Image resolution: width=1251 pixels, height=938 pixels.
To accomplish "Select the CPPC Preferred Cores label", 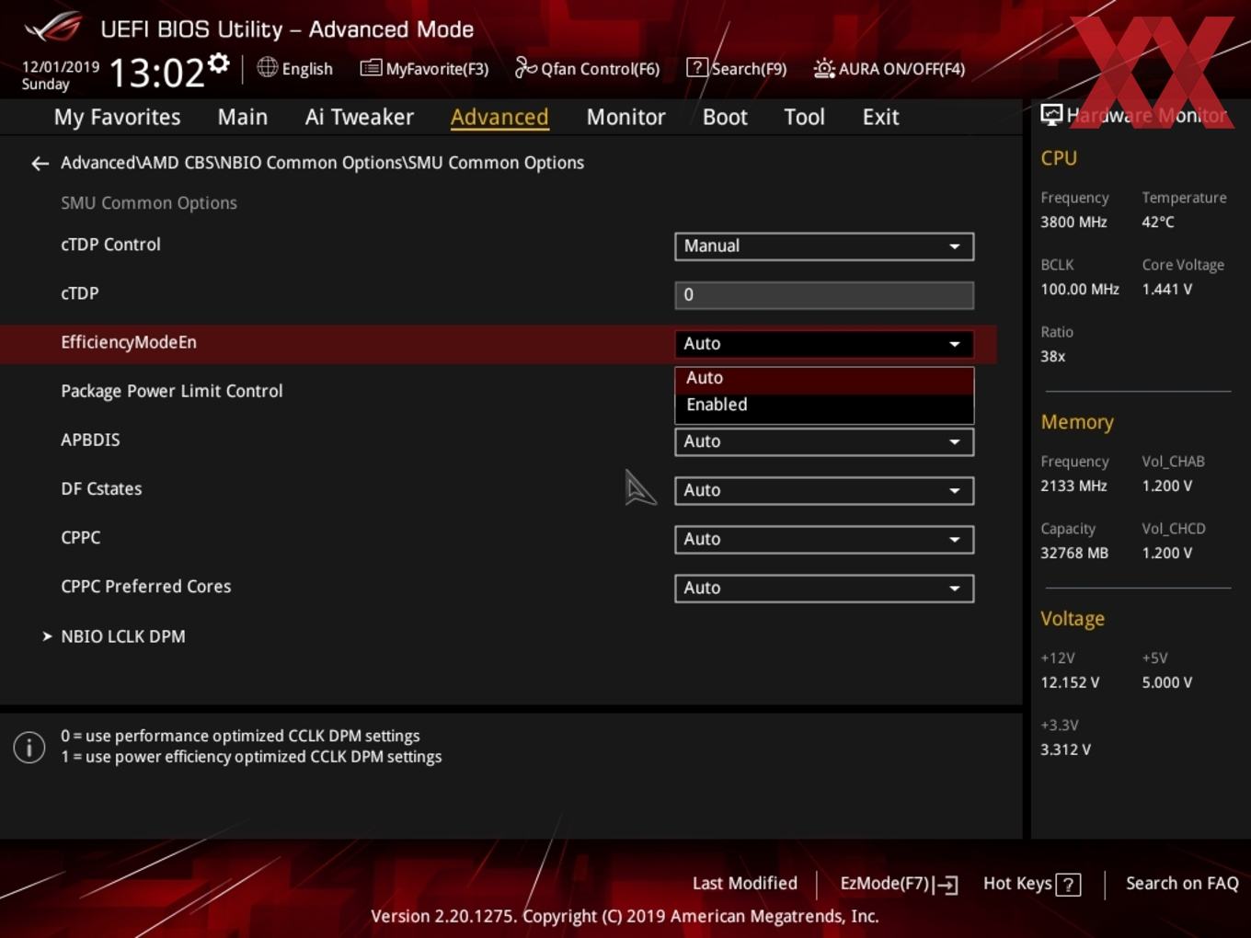I will pos(146,586).
